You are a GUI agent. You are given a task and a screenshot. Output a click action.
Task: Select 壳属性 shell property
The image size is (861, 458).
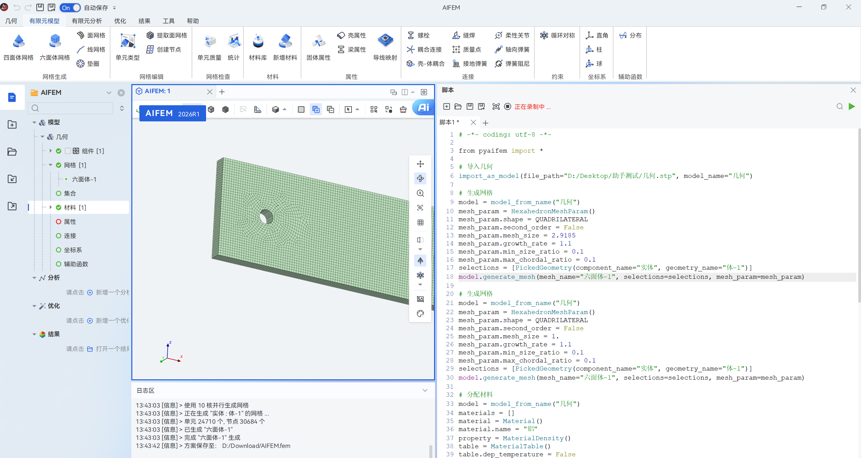coord(352,35)
